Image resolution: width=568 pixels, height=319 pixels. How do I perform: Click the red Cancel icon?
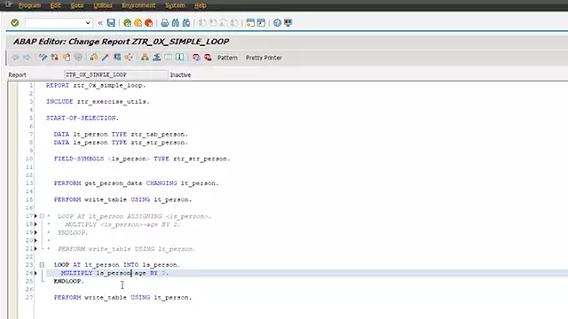pyautogui.click(x=148, y=23)
